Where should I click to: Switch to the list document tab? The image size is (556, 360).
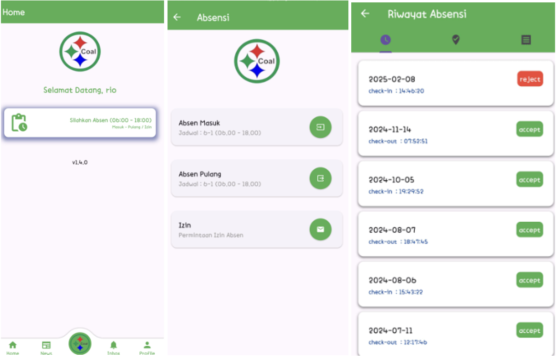tap(526, 40)
